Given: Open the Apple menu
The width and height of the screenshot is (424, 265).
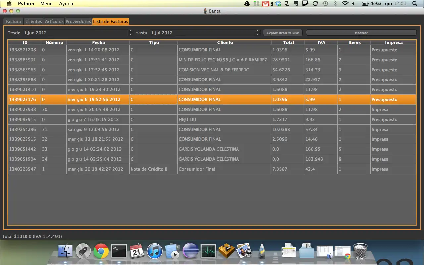Looking at the screenshot, I should (9, 4).
